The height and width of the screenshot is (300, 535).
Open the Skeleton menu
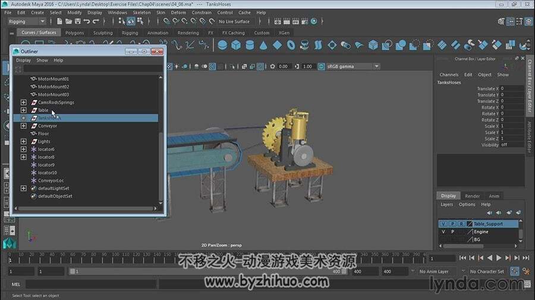pos(141,12)
